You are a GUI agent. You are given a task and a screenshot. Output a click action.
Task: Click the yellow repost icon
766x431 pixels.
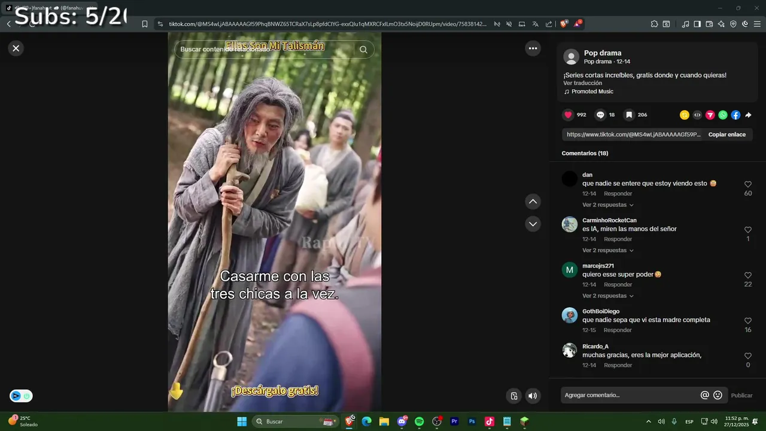point(685,115)
